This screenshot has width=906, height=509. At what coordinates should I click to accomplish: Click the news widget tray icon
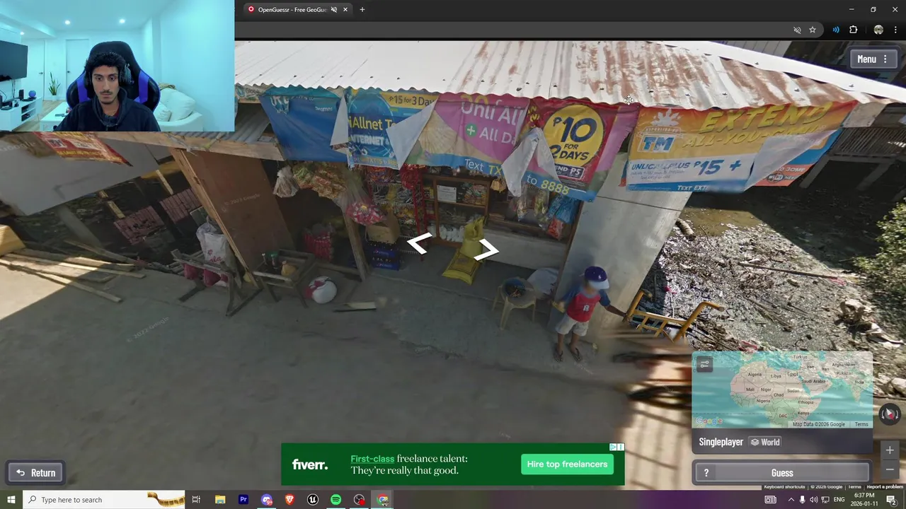tap(770, 500)
